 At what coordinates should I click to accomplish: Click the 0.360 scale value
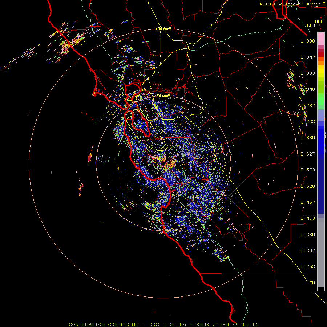[x=308, y=234]
